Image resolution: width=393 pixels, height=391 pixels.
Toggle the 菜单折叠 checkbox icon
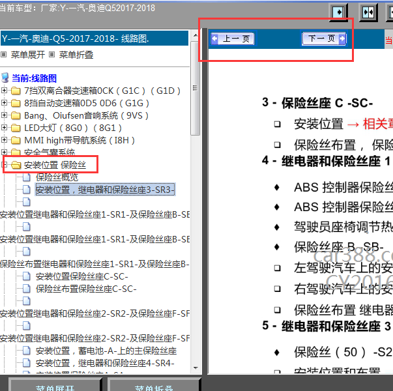pos(51,55)
